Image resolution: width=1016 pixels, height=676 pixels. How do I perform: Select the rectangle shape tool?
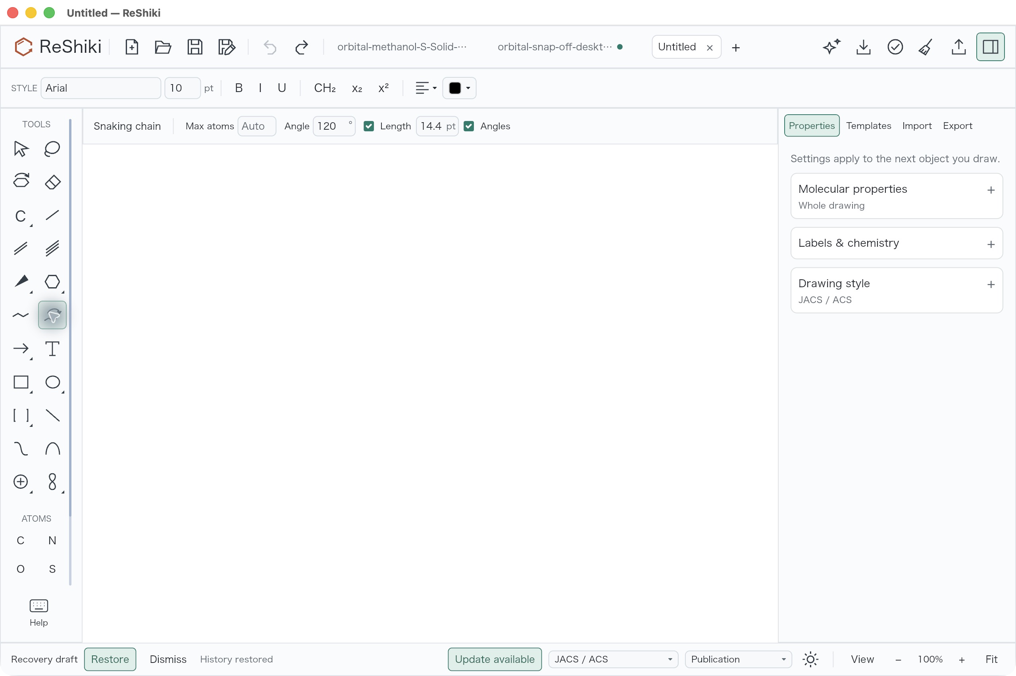(21, 382)
